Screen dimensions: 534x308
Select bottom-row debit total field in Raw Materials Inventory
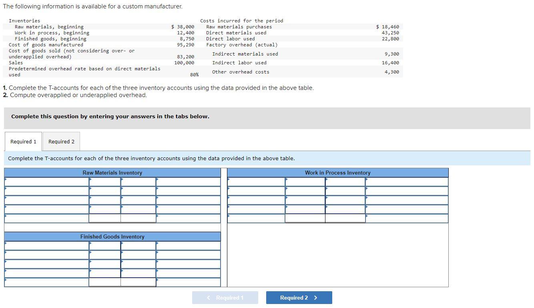(105, 219)
